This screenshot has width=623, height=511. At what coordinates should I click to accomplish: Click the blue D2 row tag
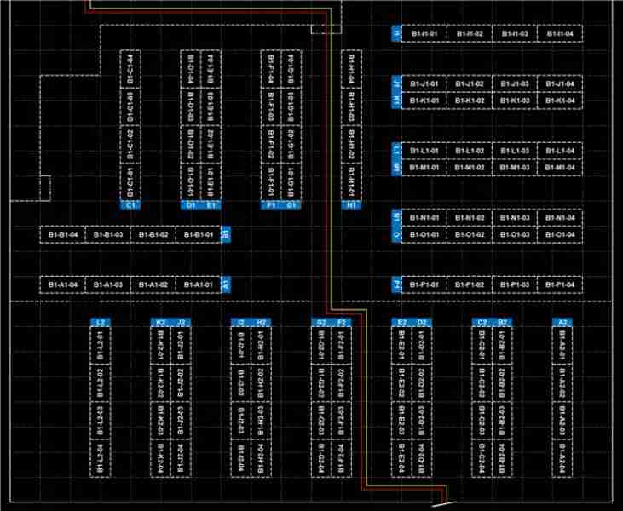coord(422,323)
